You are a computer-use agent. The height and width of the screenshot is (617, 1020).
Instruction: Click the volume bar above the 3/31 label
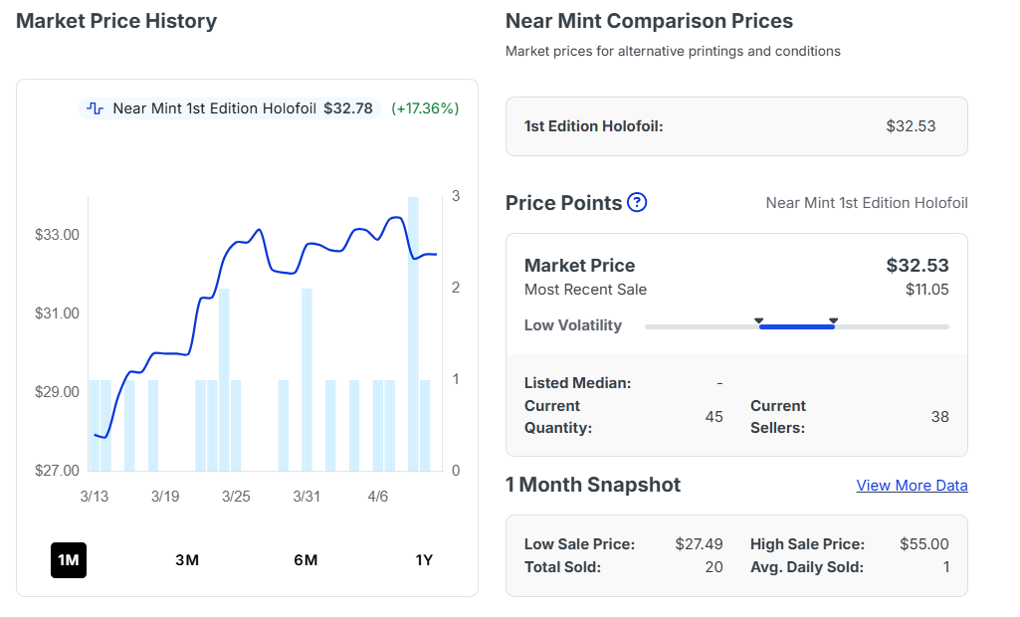(x=307, y=378)
